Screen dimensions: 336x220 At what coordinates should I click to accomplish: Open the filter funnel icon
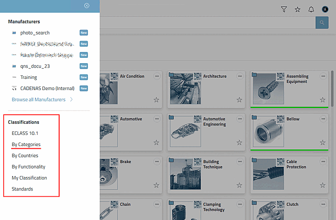284,9
